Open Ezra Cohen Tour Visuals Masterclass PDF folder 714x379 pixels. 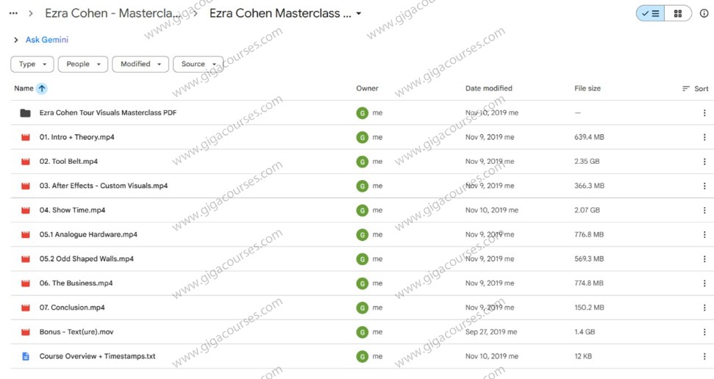click(108, 113)
